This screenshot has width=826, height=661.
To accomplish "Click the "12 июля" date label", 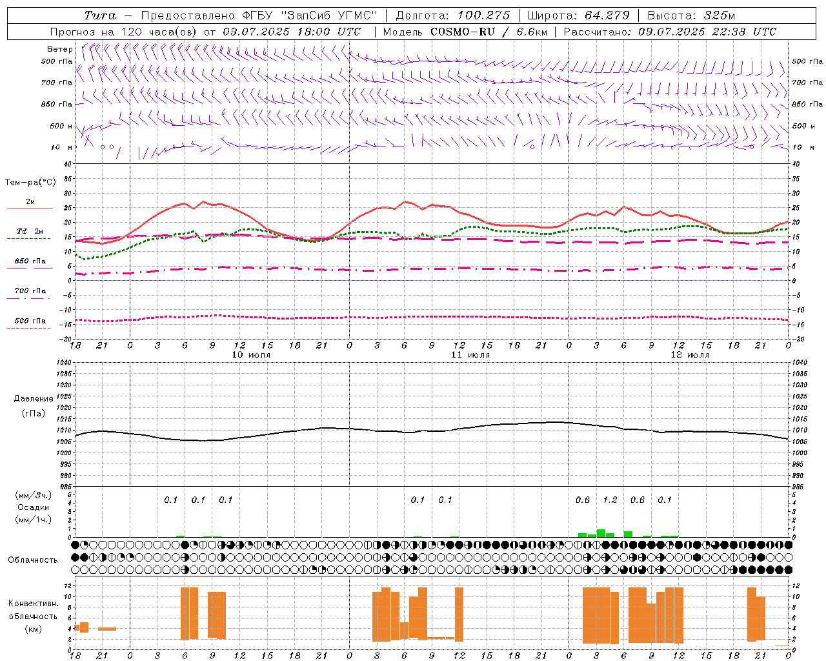I will [690, 354].
